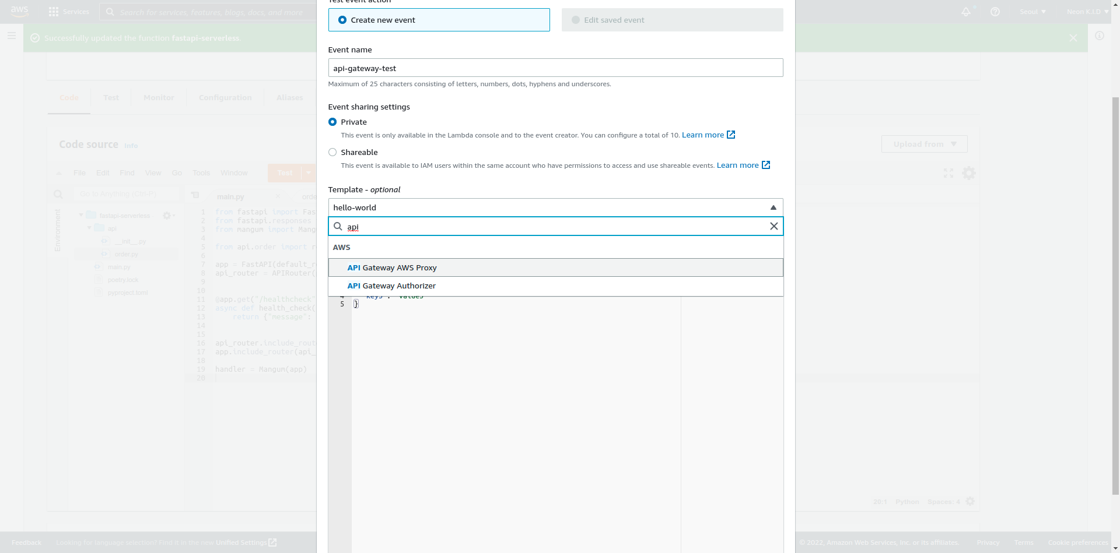Open external link icon after Private Learn more
This screenshot has height=553, width=1120.
tap(731, 135)
